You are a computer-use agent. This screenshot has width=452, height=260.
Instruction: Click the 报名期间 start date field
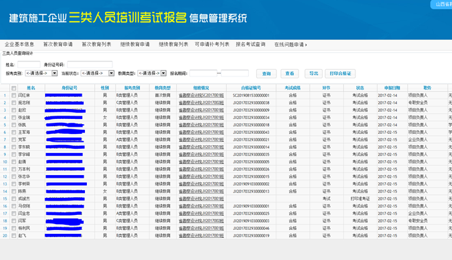(203, 73)
